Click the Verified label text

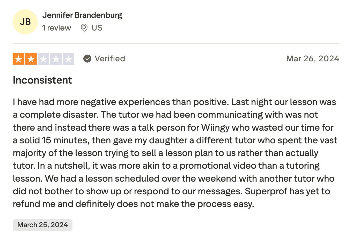pyautogui.click(x=110, y=59)
